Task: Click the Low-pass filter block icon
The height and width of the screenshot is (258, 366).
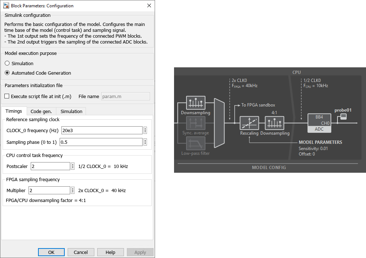Action: [196, 143]
